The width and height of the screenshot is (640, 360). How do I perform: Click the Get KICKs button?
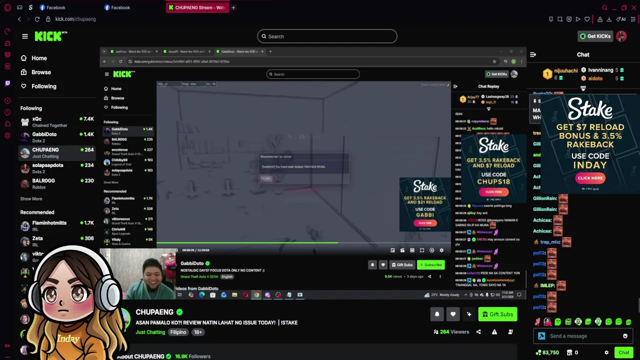coord(595,36)
